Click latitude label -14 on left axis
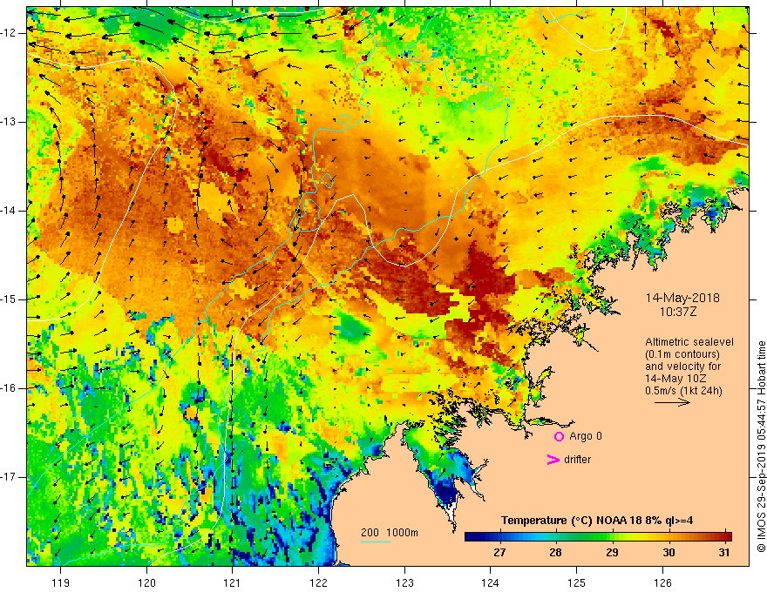This screenshot has width=767, height=592. 9,211
